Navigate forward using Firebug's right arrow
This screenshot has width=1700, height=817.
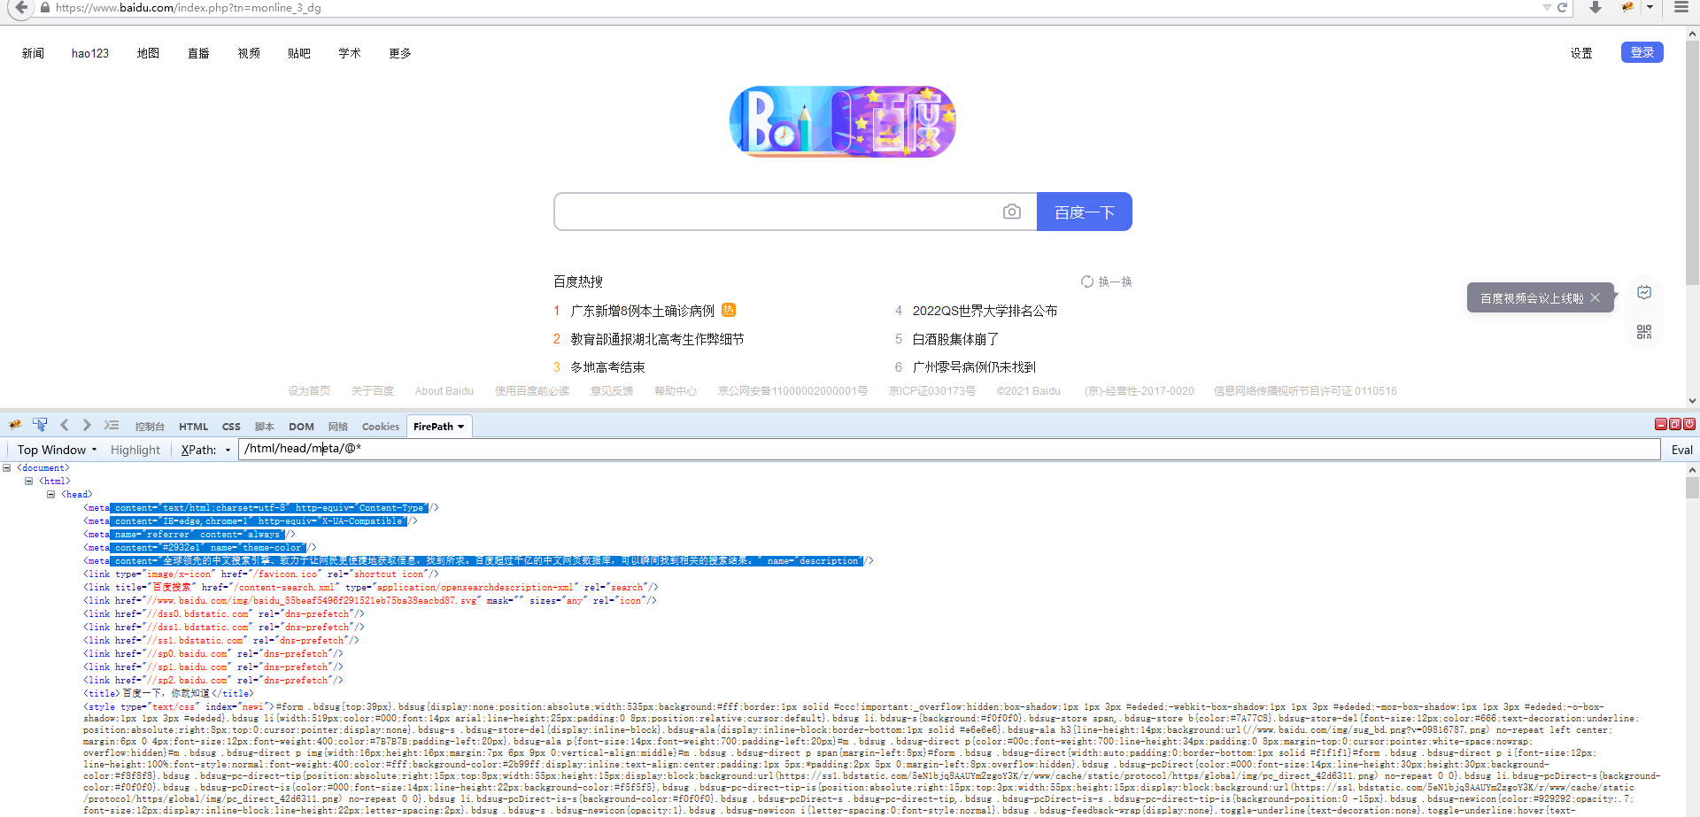pyautogui.click(x=87, y=425)
